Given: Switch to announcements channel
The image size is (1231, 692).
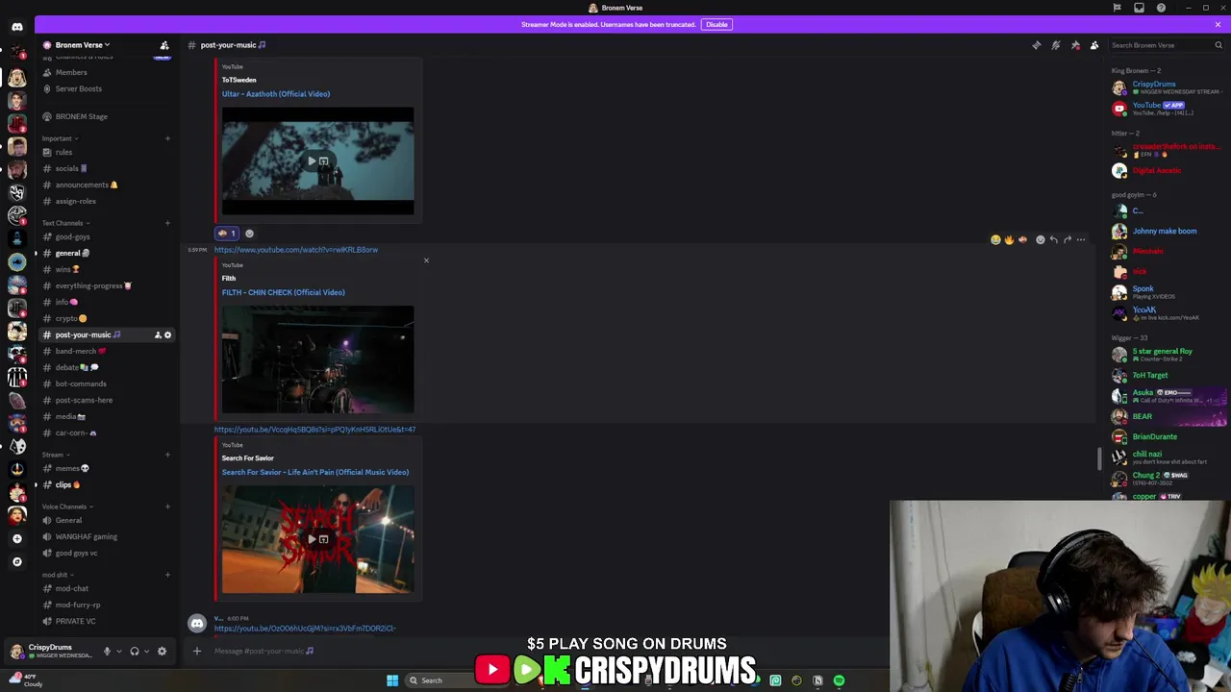Looking at the screenshot, I should point(106,185).
